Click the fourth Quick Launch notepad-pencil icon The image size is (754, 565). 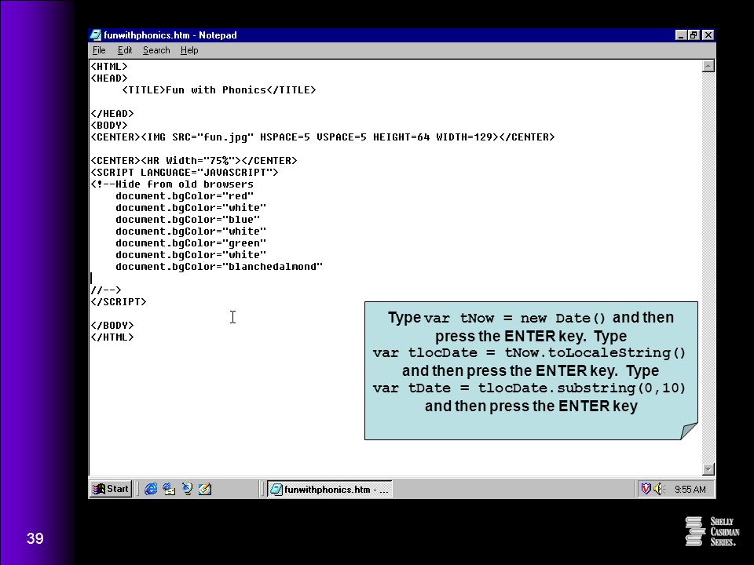pyautogui.click(x=205, y=489)
